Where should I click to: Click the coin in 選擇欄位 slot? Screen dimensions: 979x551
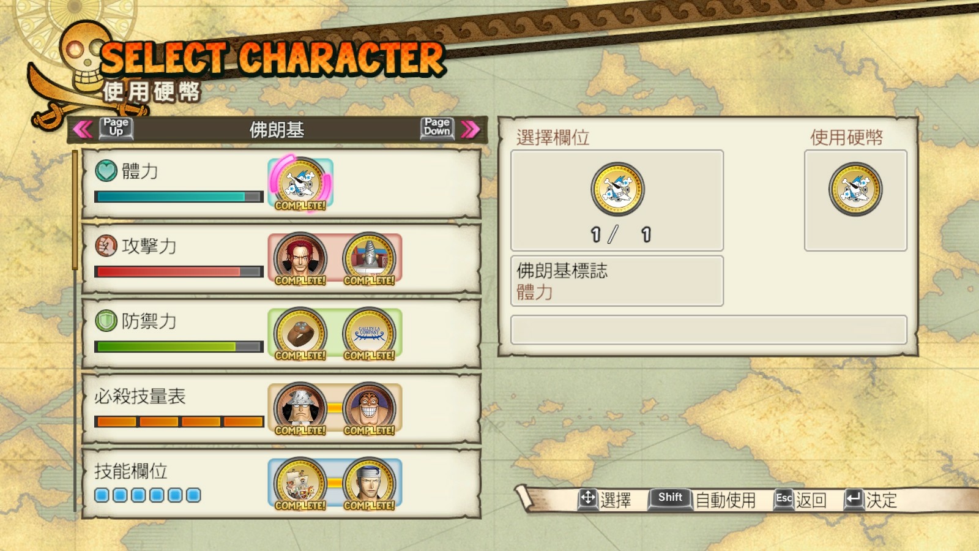click(x=617, y=189)
